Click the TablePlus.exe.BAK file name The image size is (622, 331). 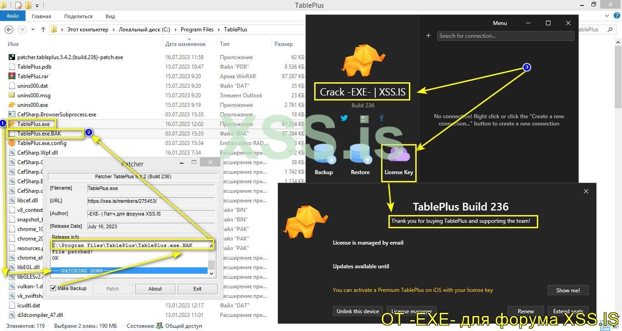point(39,134)
